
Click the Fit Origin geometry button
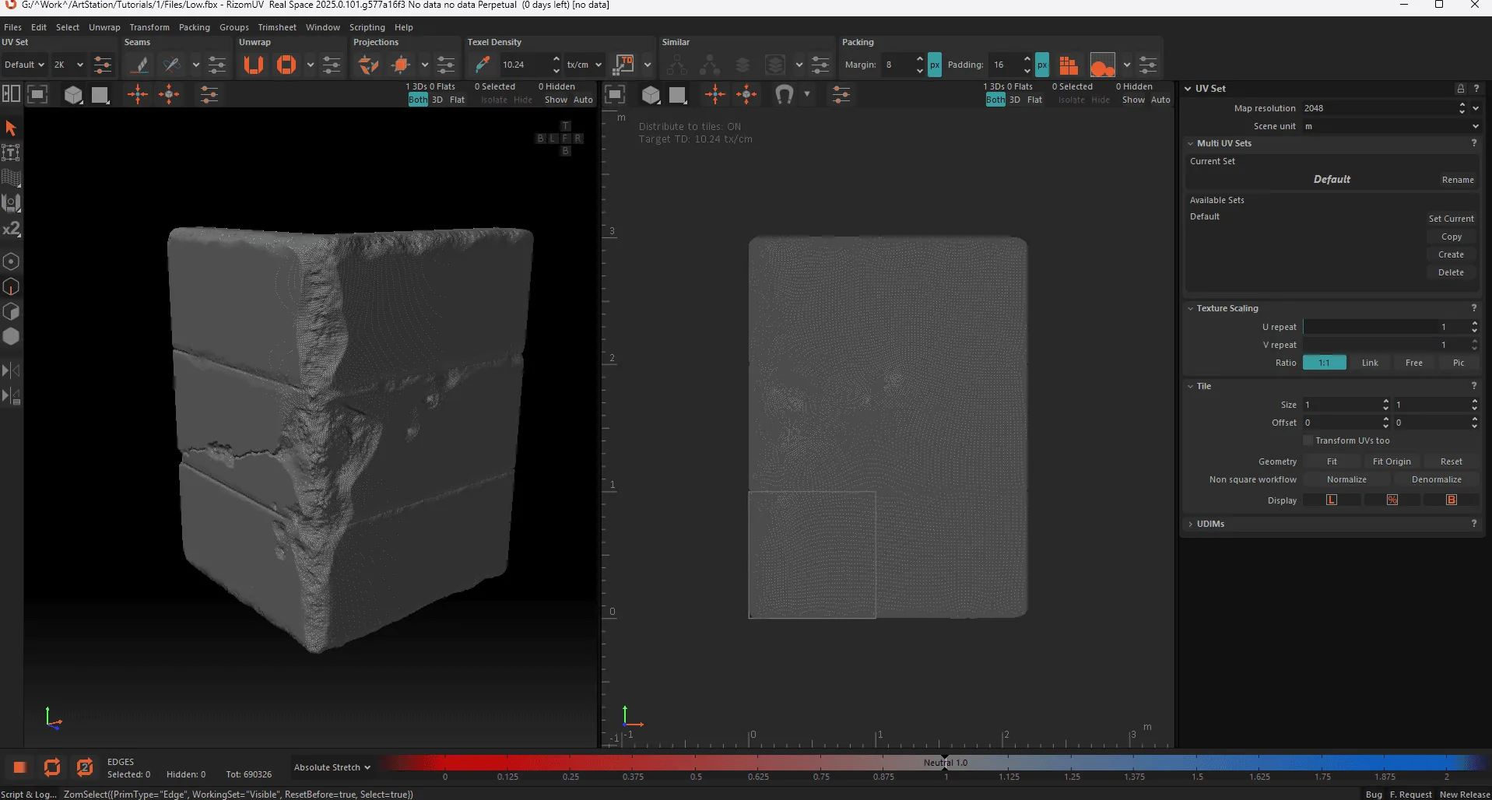tap(1392, 461)
